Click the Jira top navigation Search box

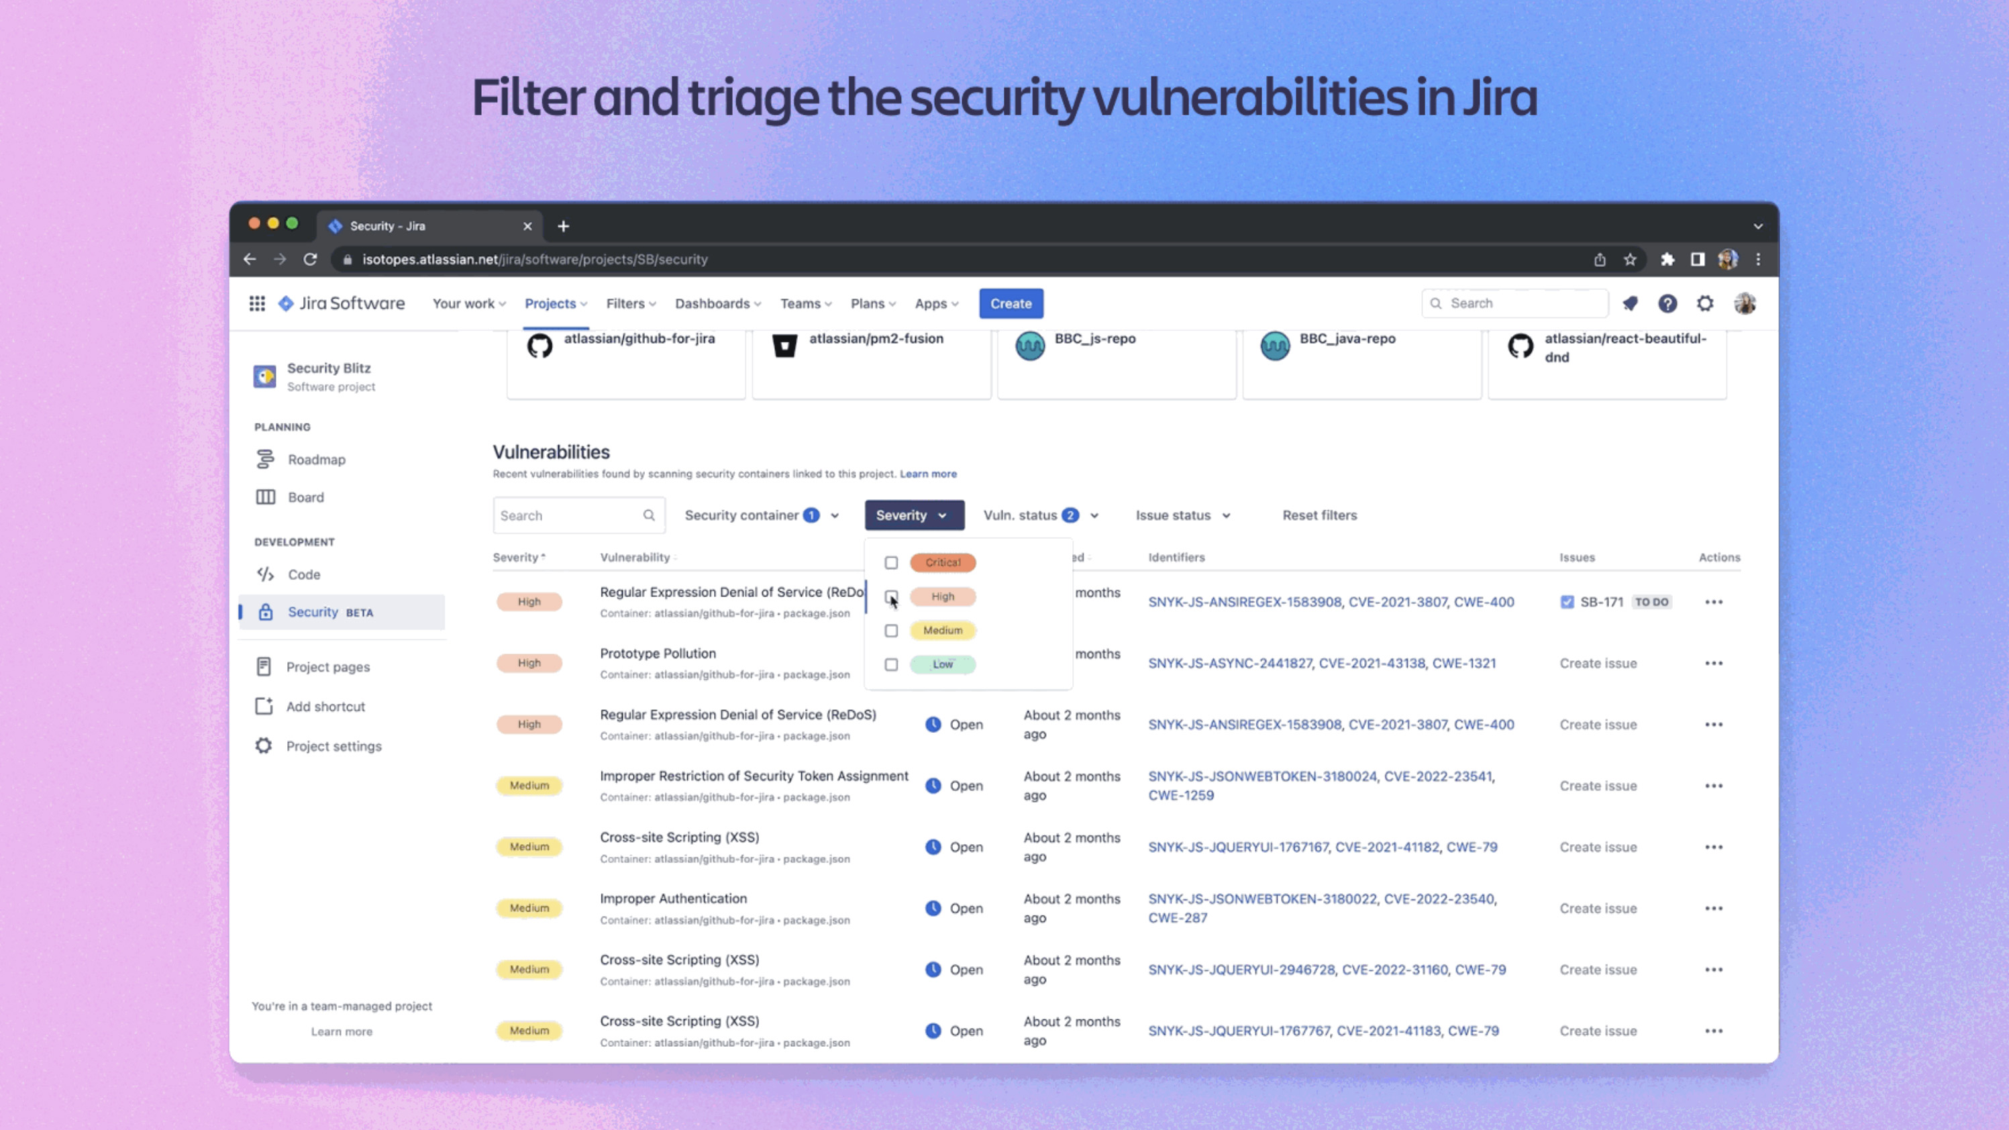click(x=1514, y=303)
